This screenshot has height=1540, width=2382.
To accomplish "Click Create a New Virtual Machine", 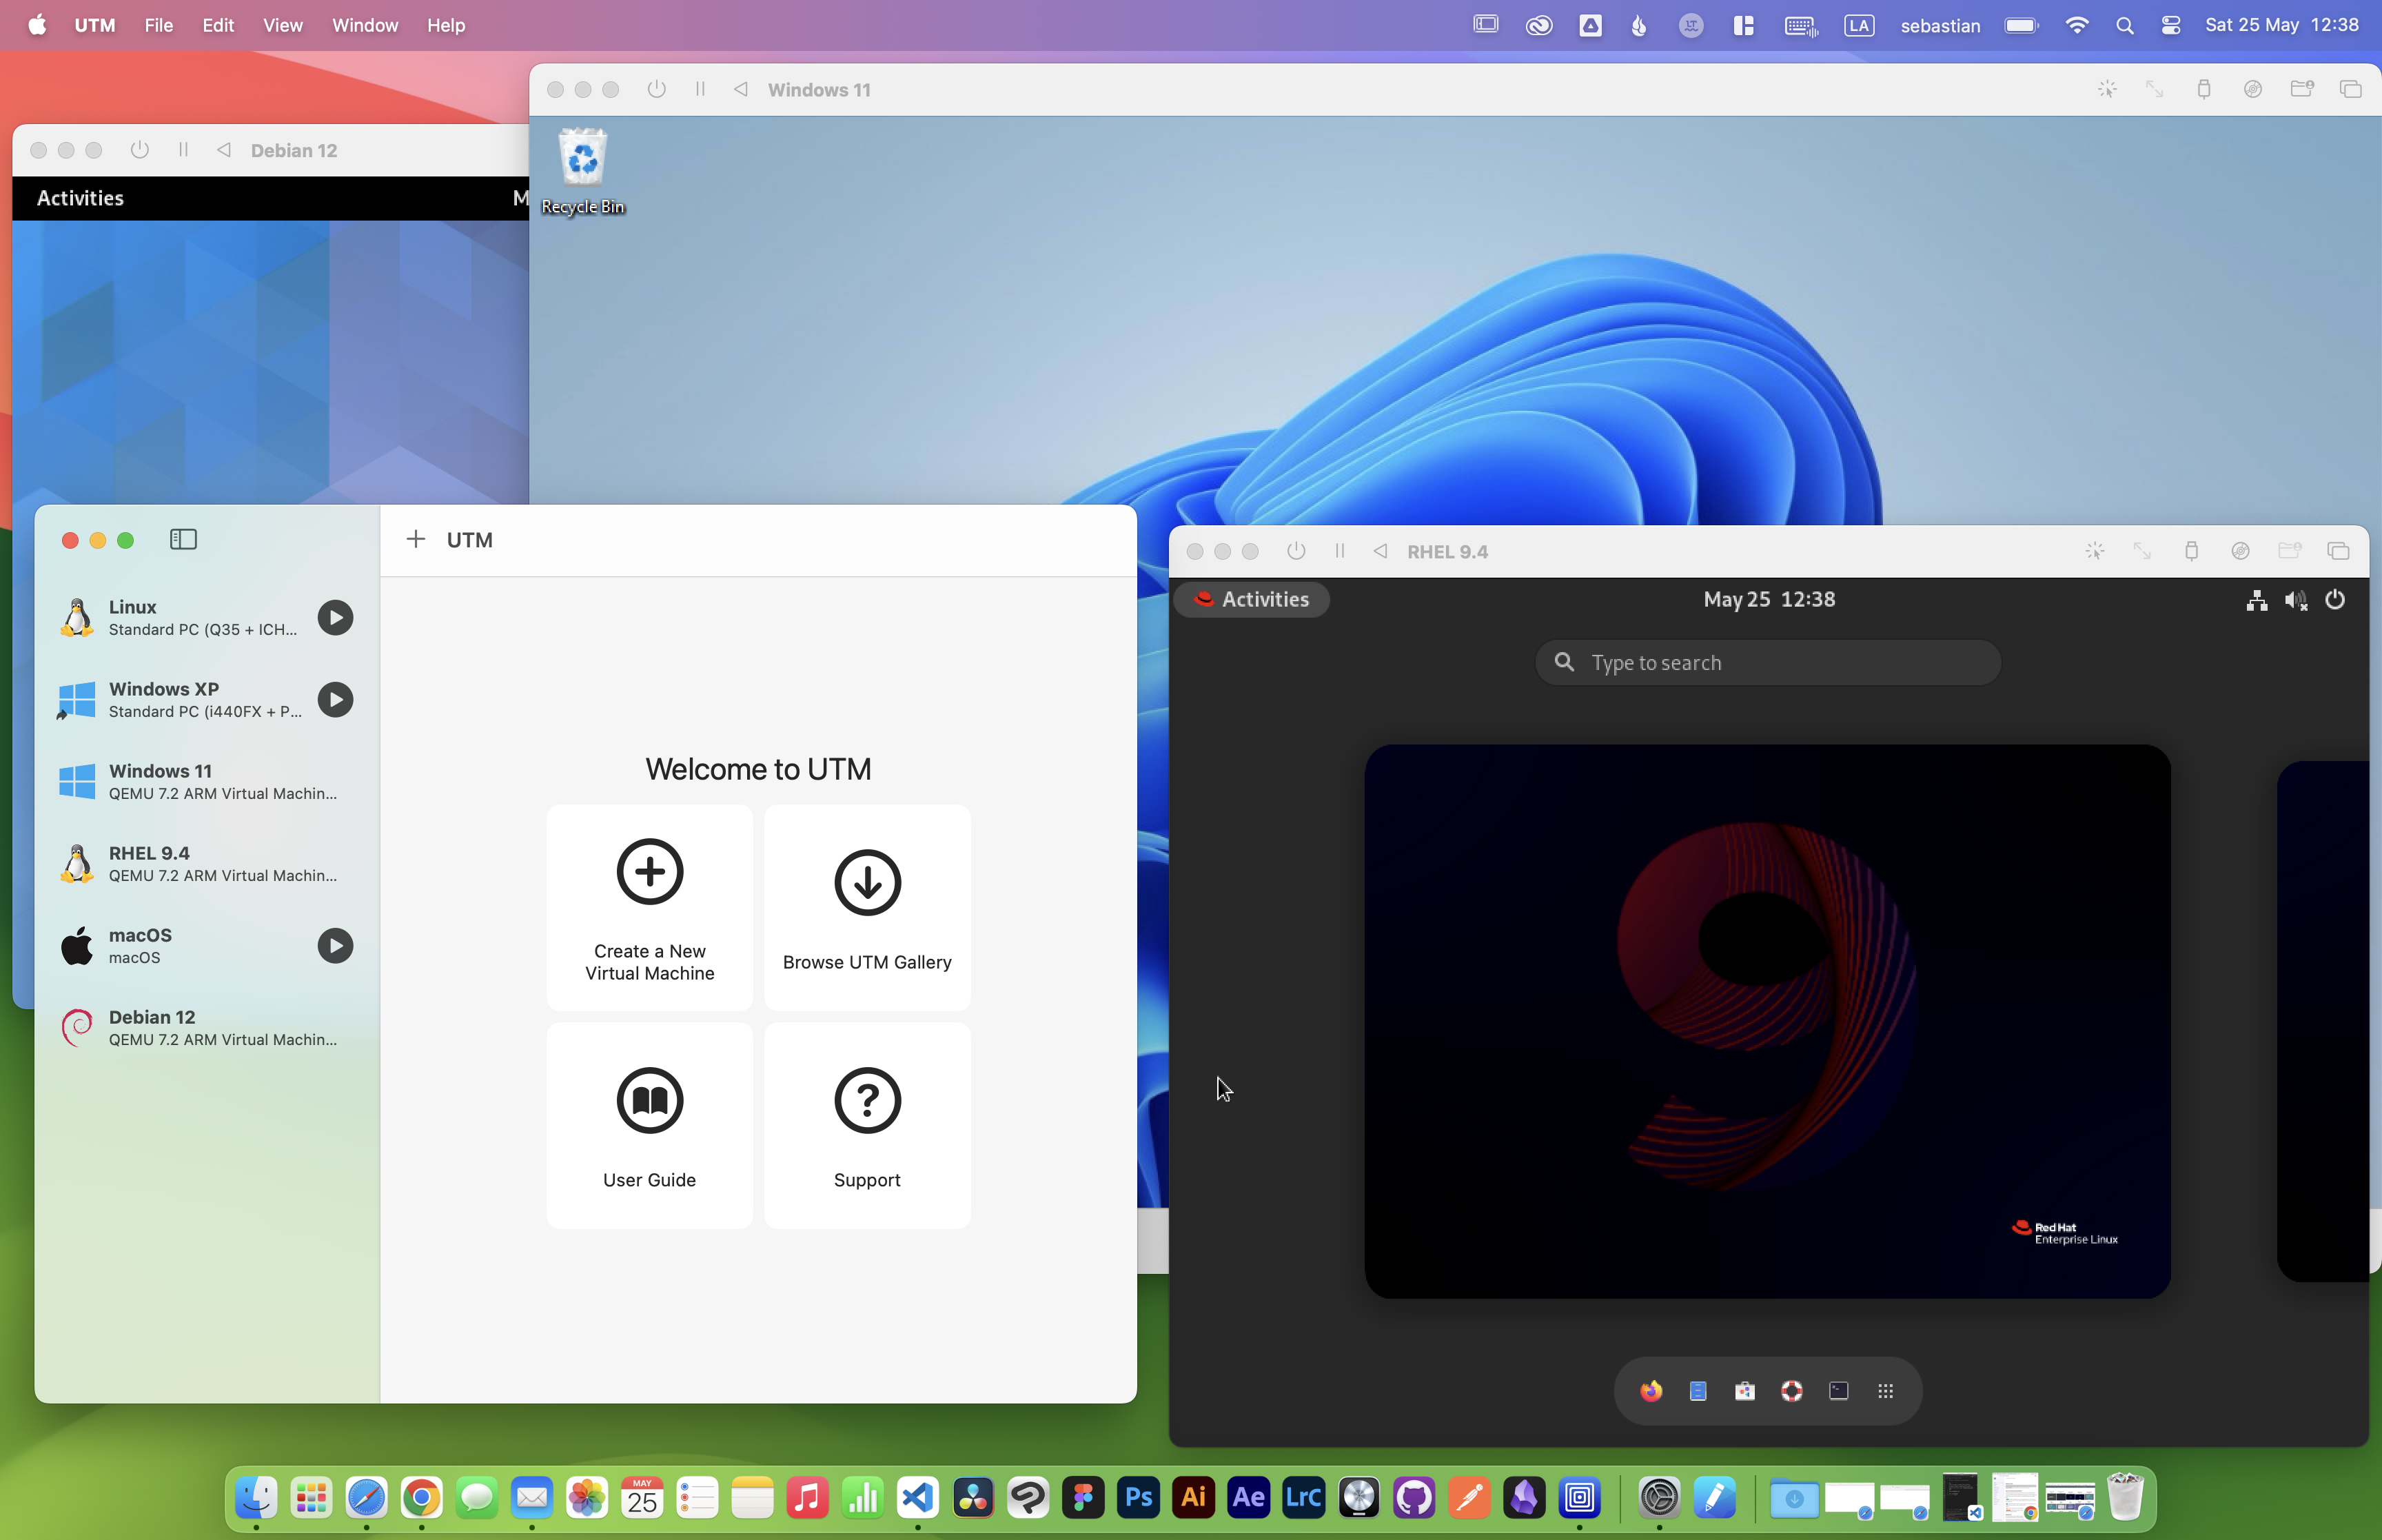I will point(649,907).
